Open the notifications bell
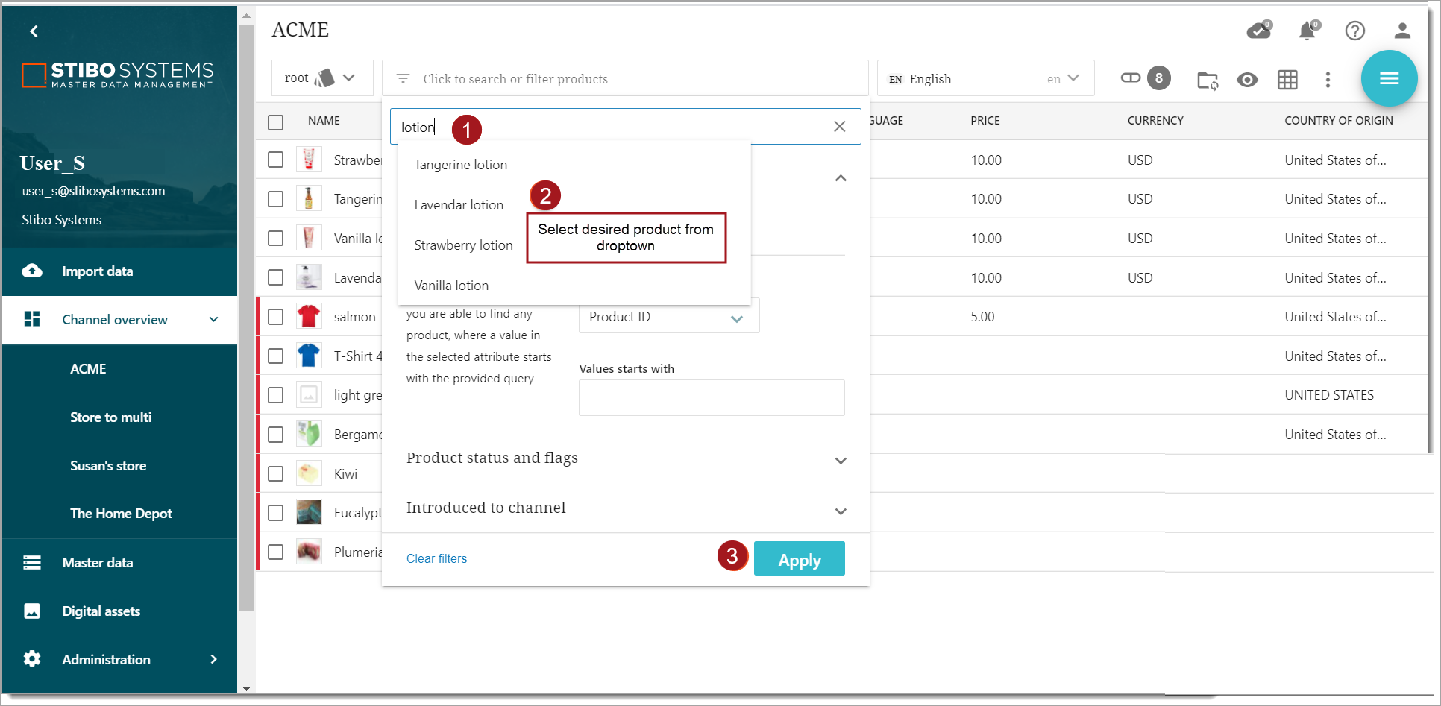The width and height of the screenshot is (1441, 706). coord(1307,31)
